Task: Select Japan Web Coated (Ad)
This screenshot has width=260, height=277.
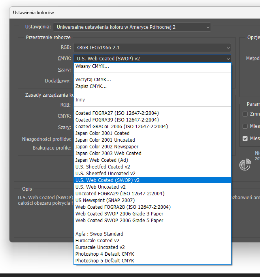Action: (x=153, y=160)
